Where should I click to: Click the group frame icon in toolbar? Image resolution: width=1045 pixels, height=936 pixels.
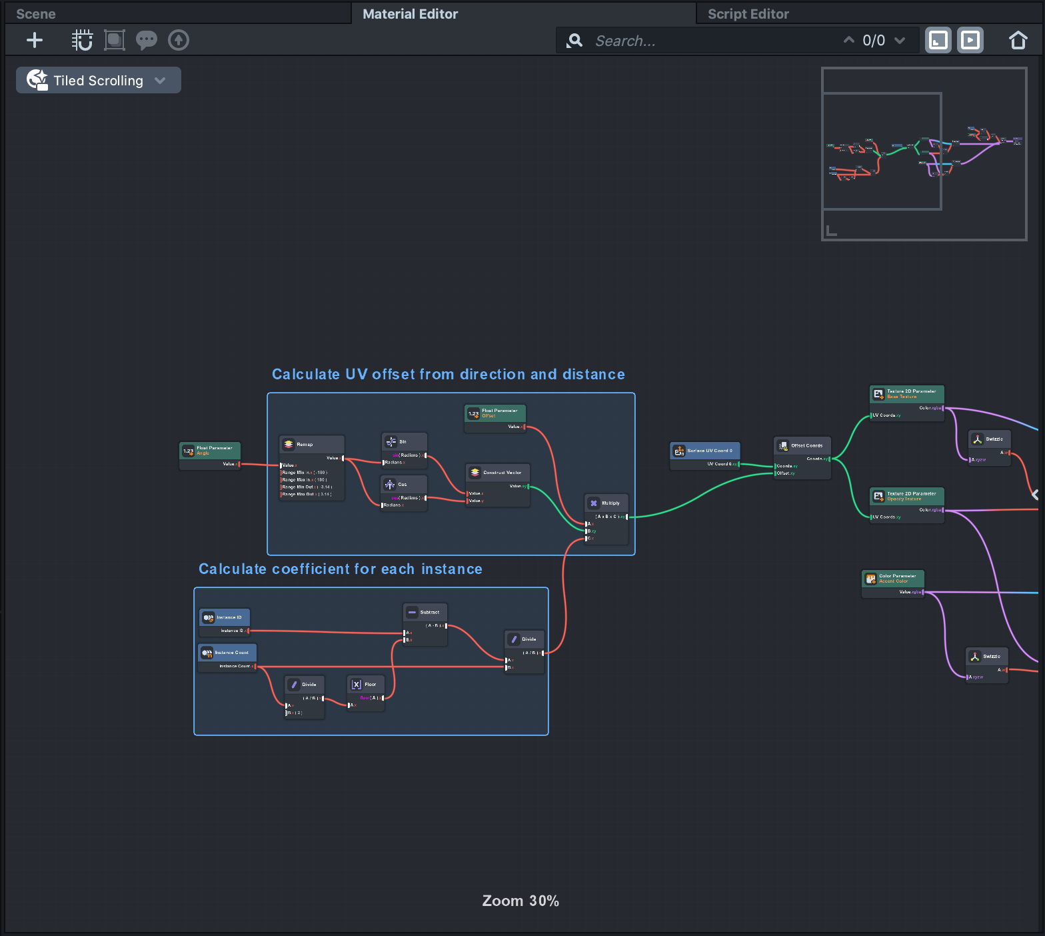click(x=115, y=41)
